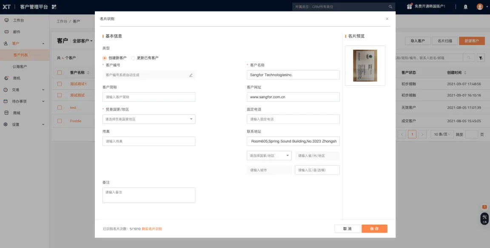Open the 请选择国家/地区 address dropdown
The width and height of the screenshot is (490, 248).
269,156
